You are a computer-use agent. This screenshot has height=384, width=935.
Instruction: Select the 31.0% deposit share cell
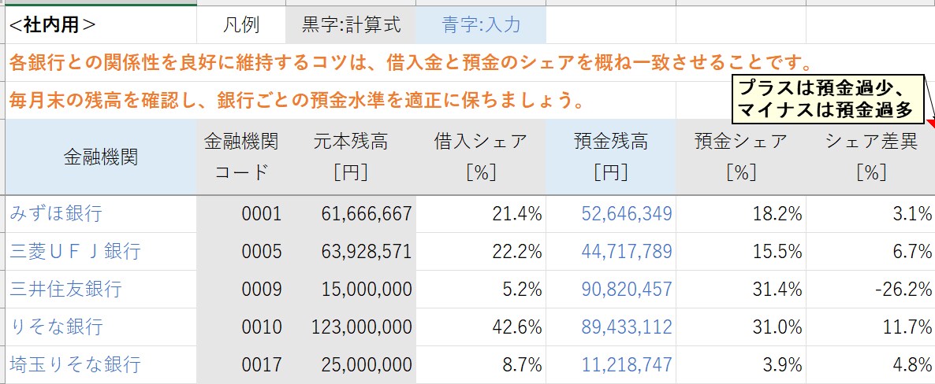pos(740,327)
